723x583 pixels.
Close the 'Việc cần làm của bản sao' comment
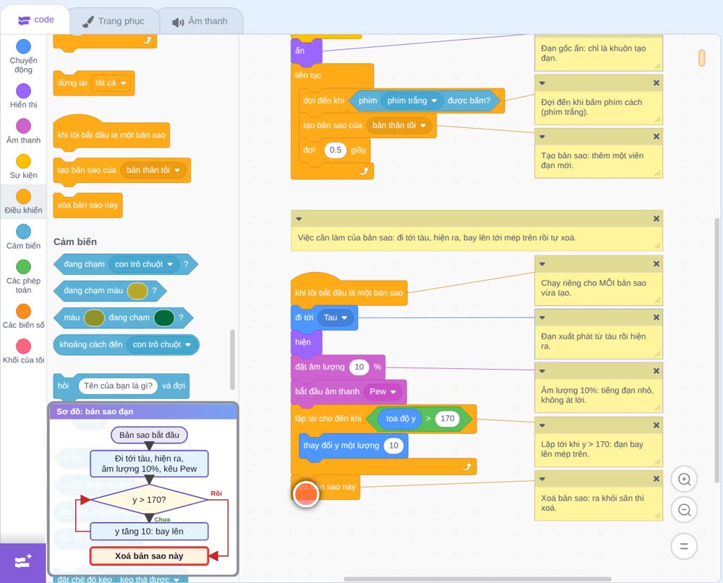click(x=656, y=218)
